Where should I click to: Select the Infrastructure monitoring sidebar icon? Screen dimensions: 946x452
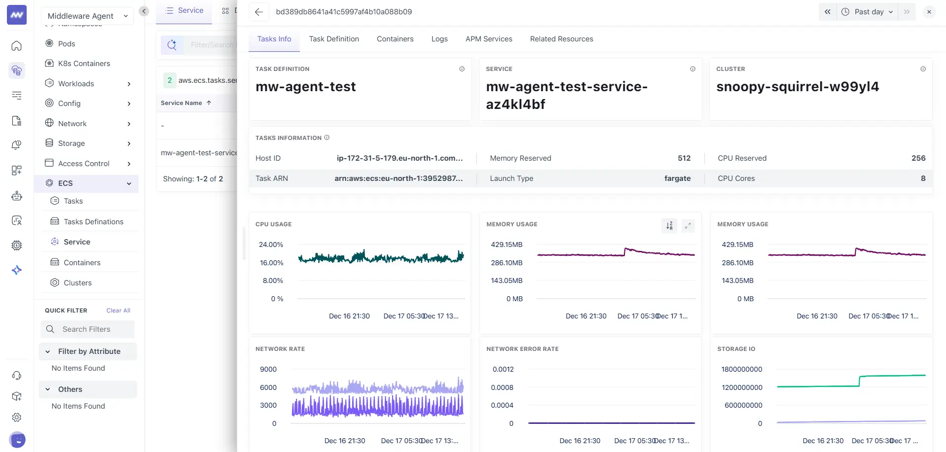pos(16,70)
